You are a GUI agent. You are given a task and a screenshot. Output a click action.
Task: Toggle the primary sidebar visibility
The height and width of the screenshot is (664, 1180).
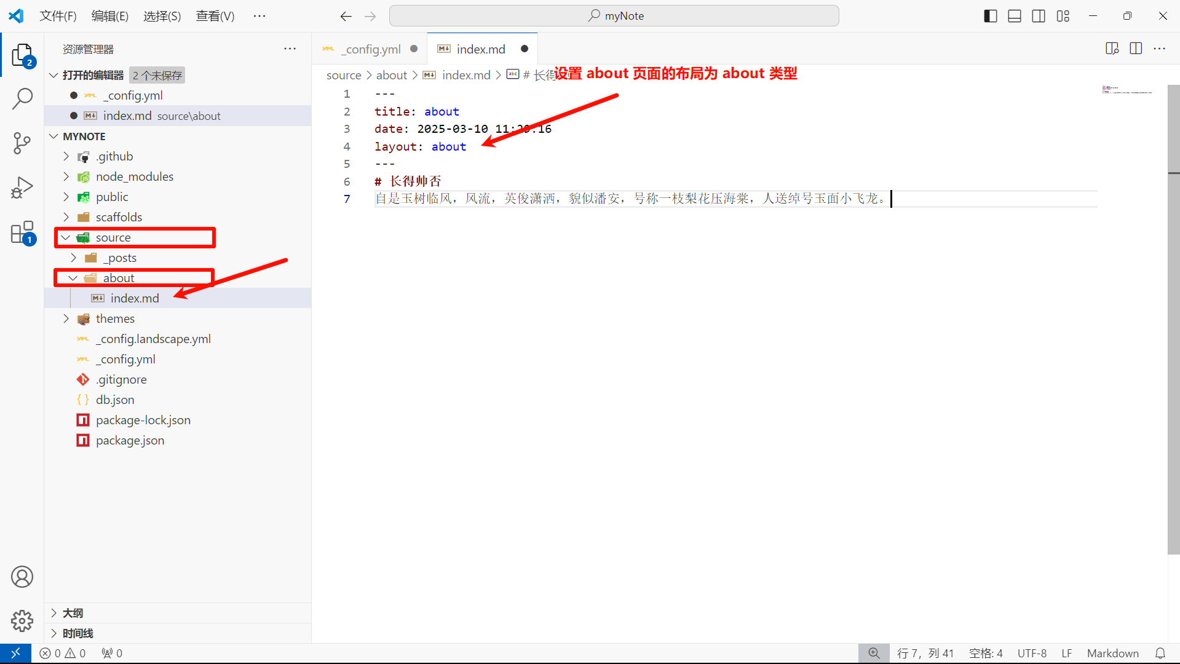click(990, 16)
